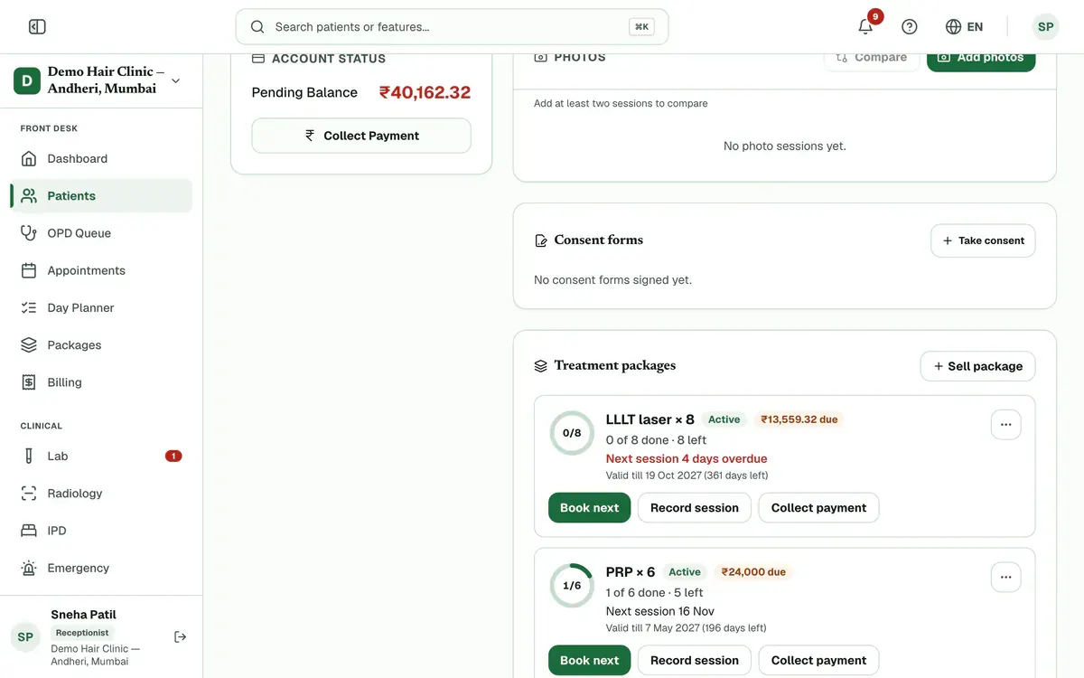The image size is (1084, 678).
Task: Click the Appointments calendar icon
Action: (x=29, y=270)
